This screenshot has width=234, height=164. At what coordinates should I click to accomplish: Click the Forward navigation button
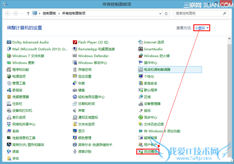15,14
